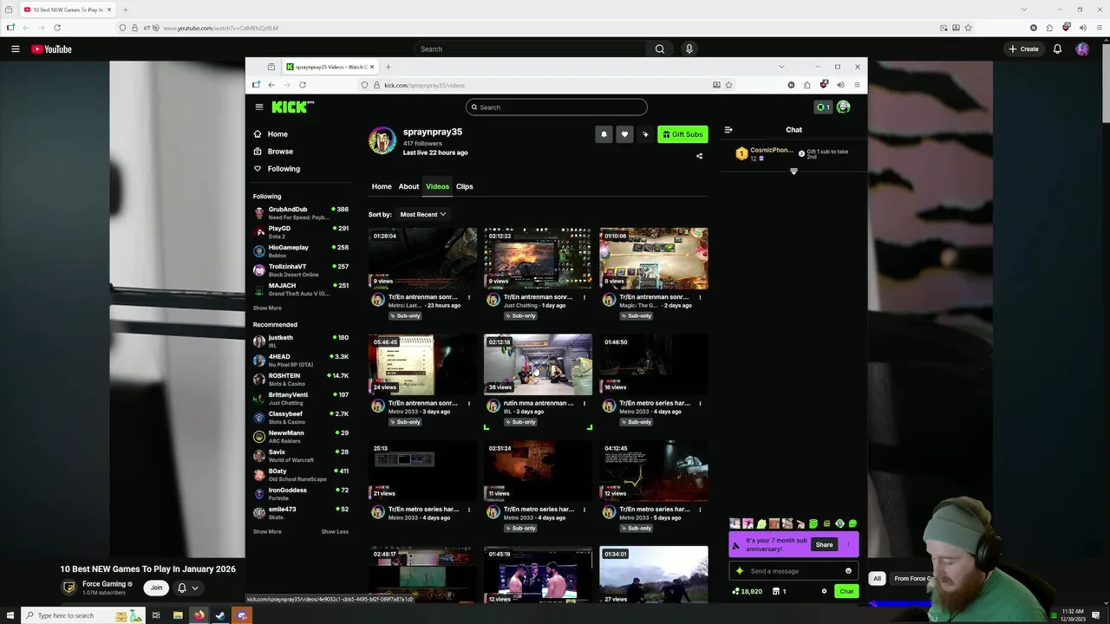Open YouTube notifications bell
Screen dimensions: 1110x624
(1057, 49)
